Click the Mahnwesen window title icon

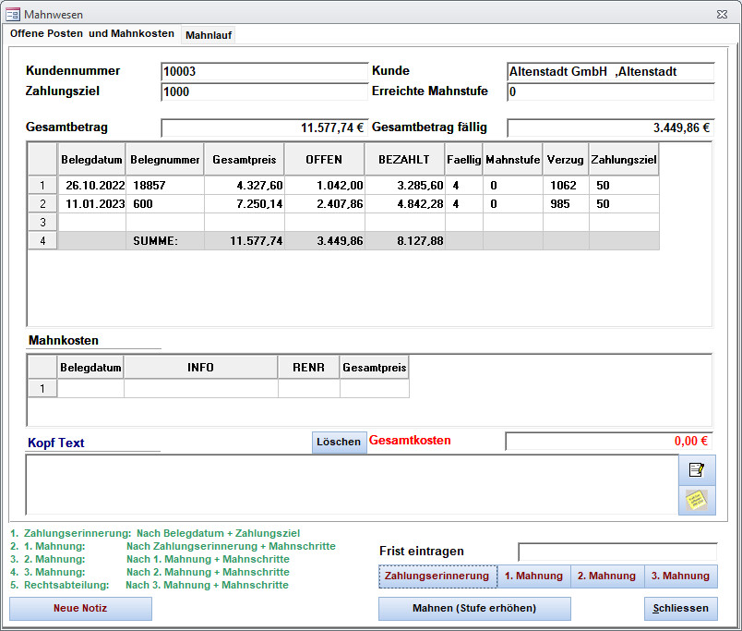(13, 14)
